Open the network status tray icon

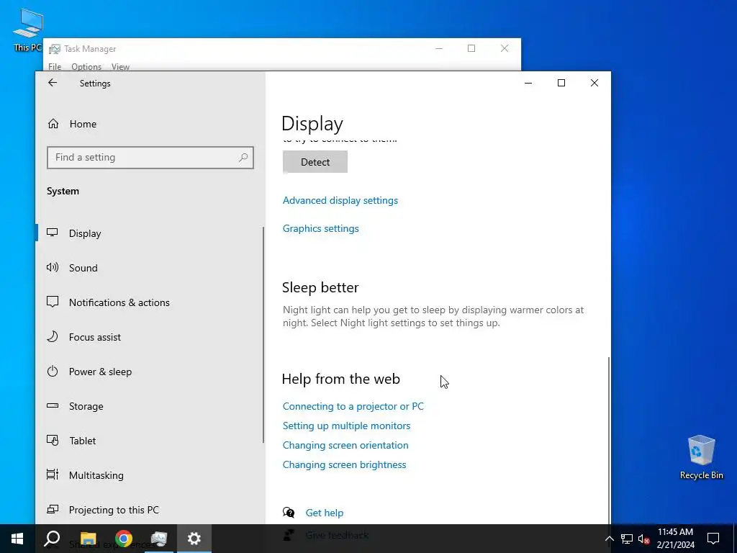coord(627,539)
